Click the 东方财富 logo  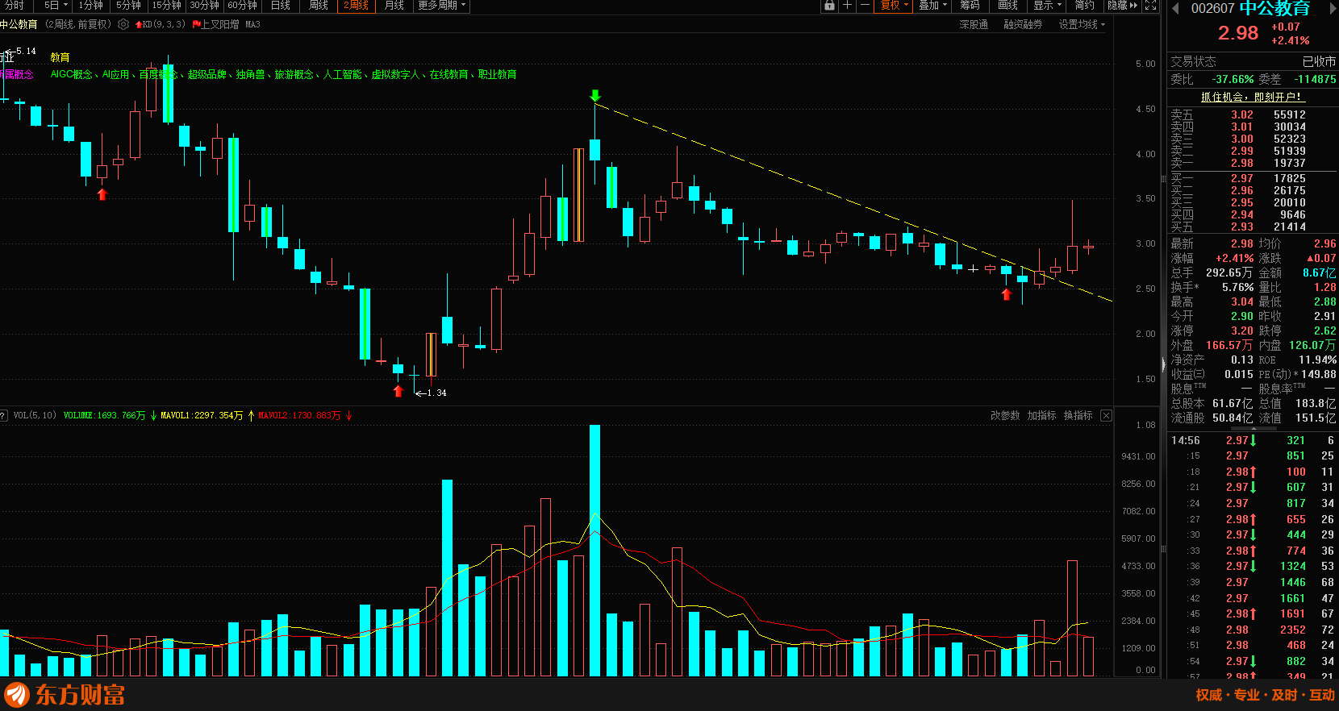[x=65, y=695]
